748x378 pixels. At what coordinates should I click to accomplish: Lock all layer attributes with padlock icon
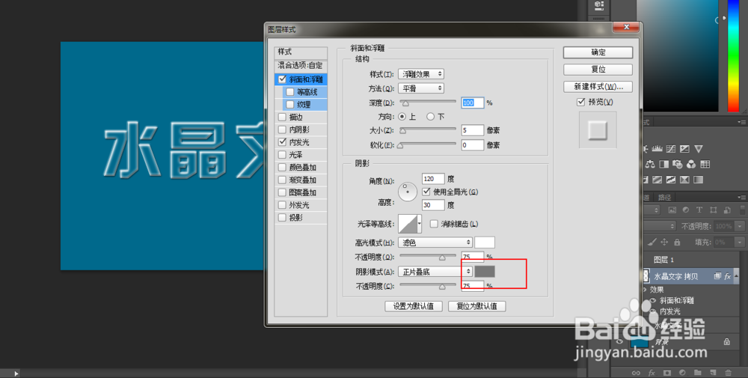tap(677, 242)
